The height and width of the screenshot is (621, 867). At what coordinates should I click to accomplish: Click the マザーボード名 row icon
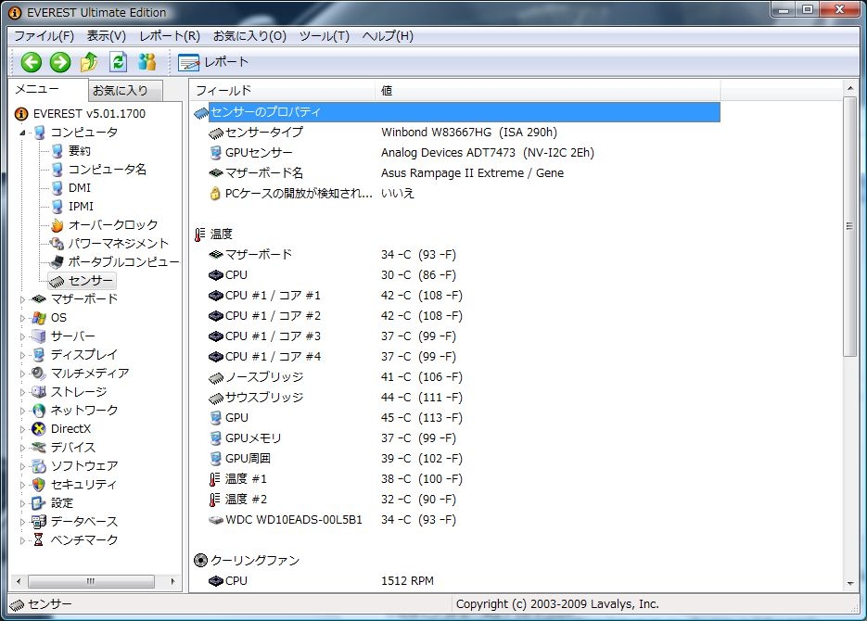click(216, 173)
